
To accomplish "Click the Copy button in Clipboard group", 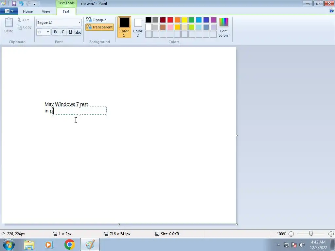I will point(24,27).
